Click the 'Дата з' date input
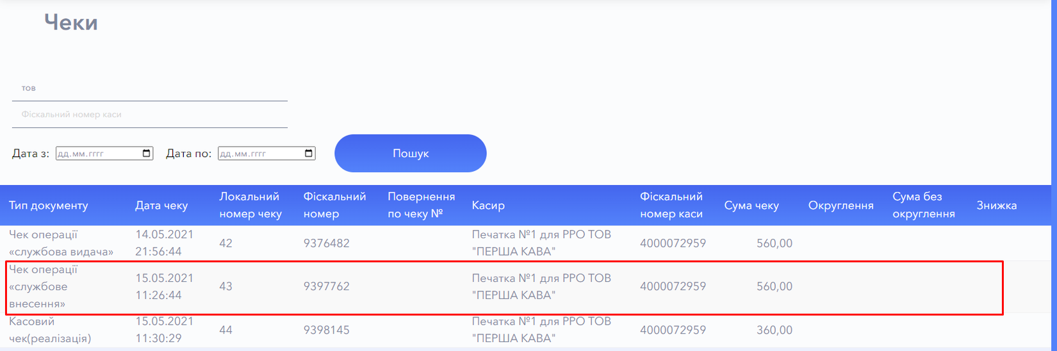Image resolution: width=1057 pixels, height=351 pixels. (x=96, y=154)
